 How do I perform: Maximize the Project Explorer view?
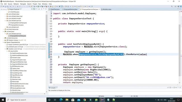(46, 9)
